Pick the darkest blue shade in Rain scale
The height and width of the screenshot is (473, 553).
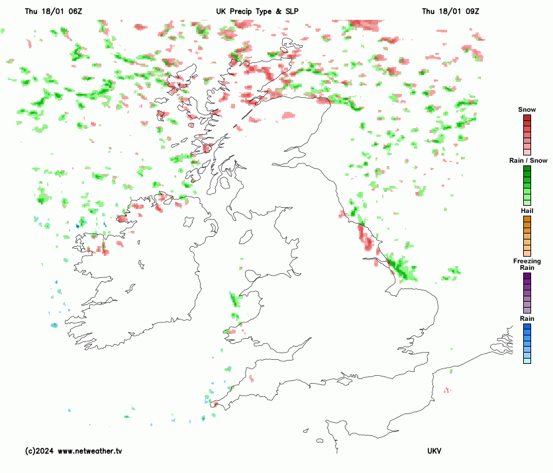pyautogui.click(x=527, y=327)
